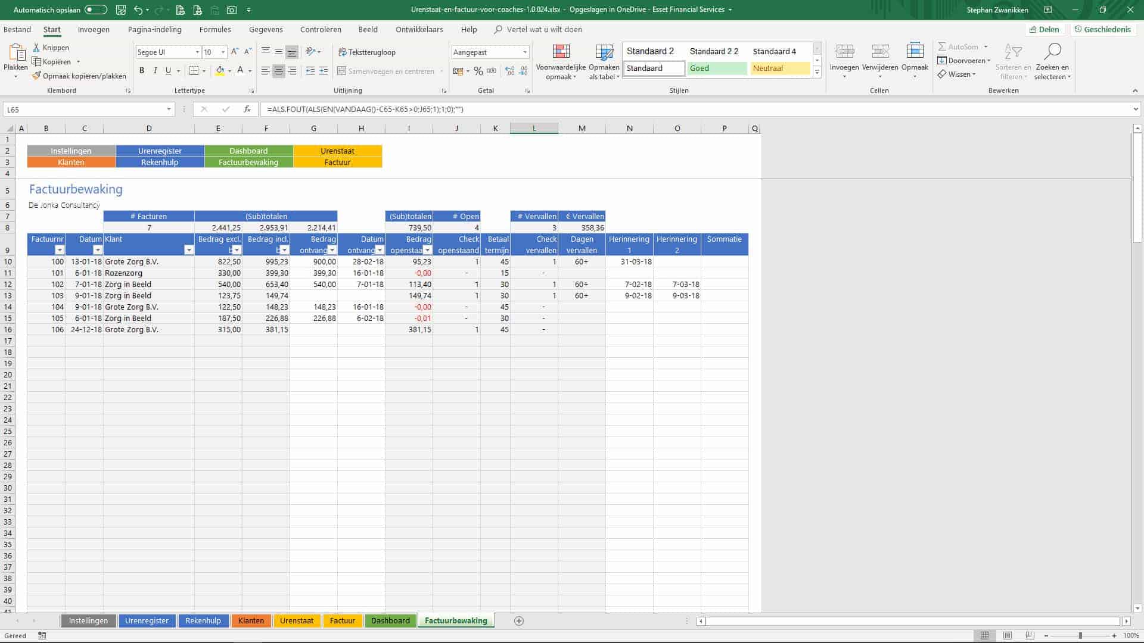Toggle Automatisch opslaan switch
The width and height of the screenshot is (1144, 643).
95,10
